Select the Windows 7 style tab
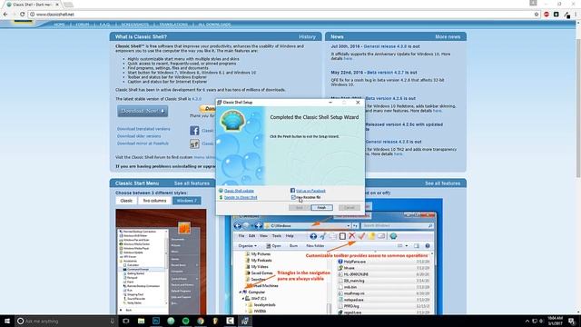 click(187, 201)
